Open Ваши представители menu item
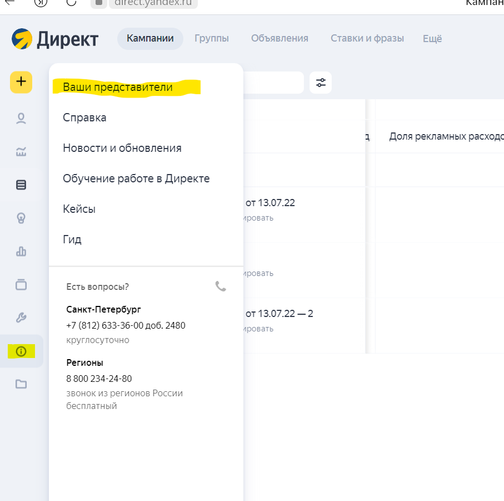The width and height of the screenshot is (504, 501). click(x=118, y=87)
